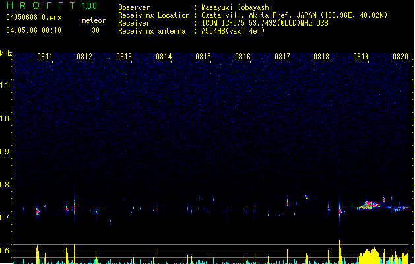
Task: Click observer name Masayuki Kobayashi
Action: point(237,7)
